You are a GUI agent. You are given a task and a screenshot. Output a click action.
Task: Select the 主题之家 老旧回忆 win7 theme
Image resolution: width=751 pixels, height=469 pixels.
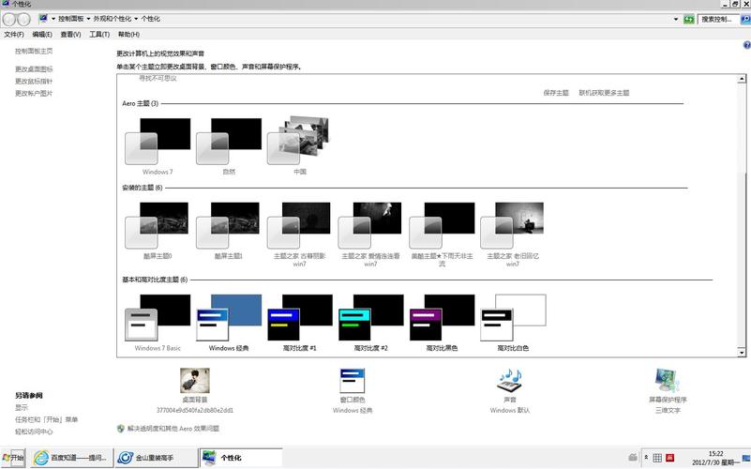(x=513, y=234)
